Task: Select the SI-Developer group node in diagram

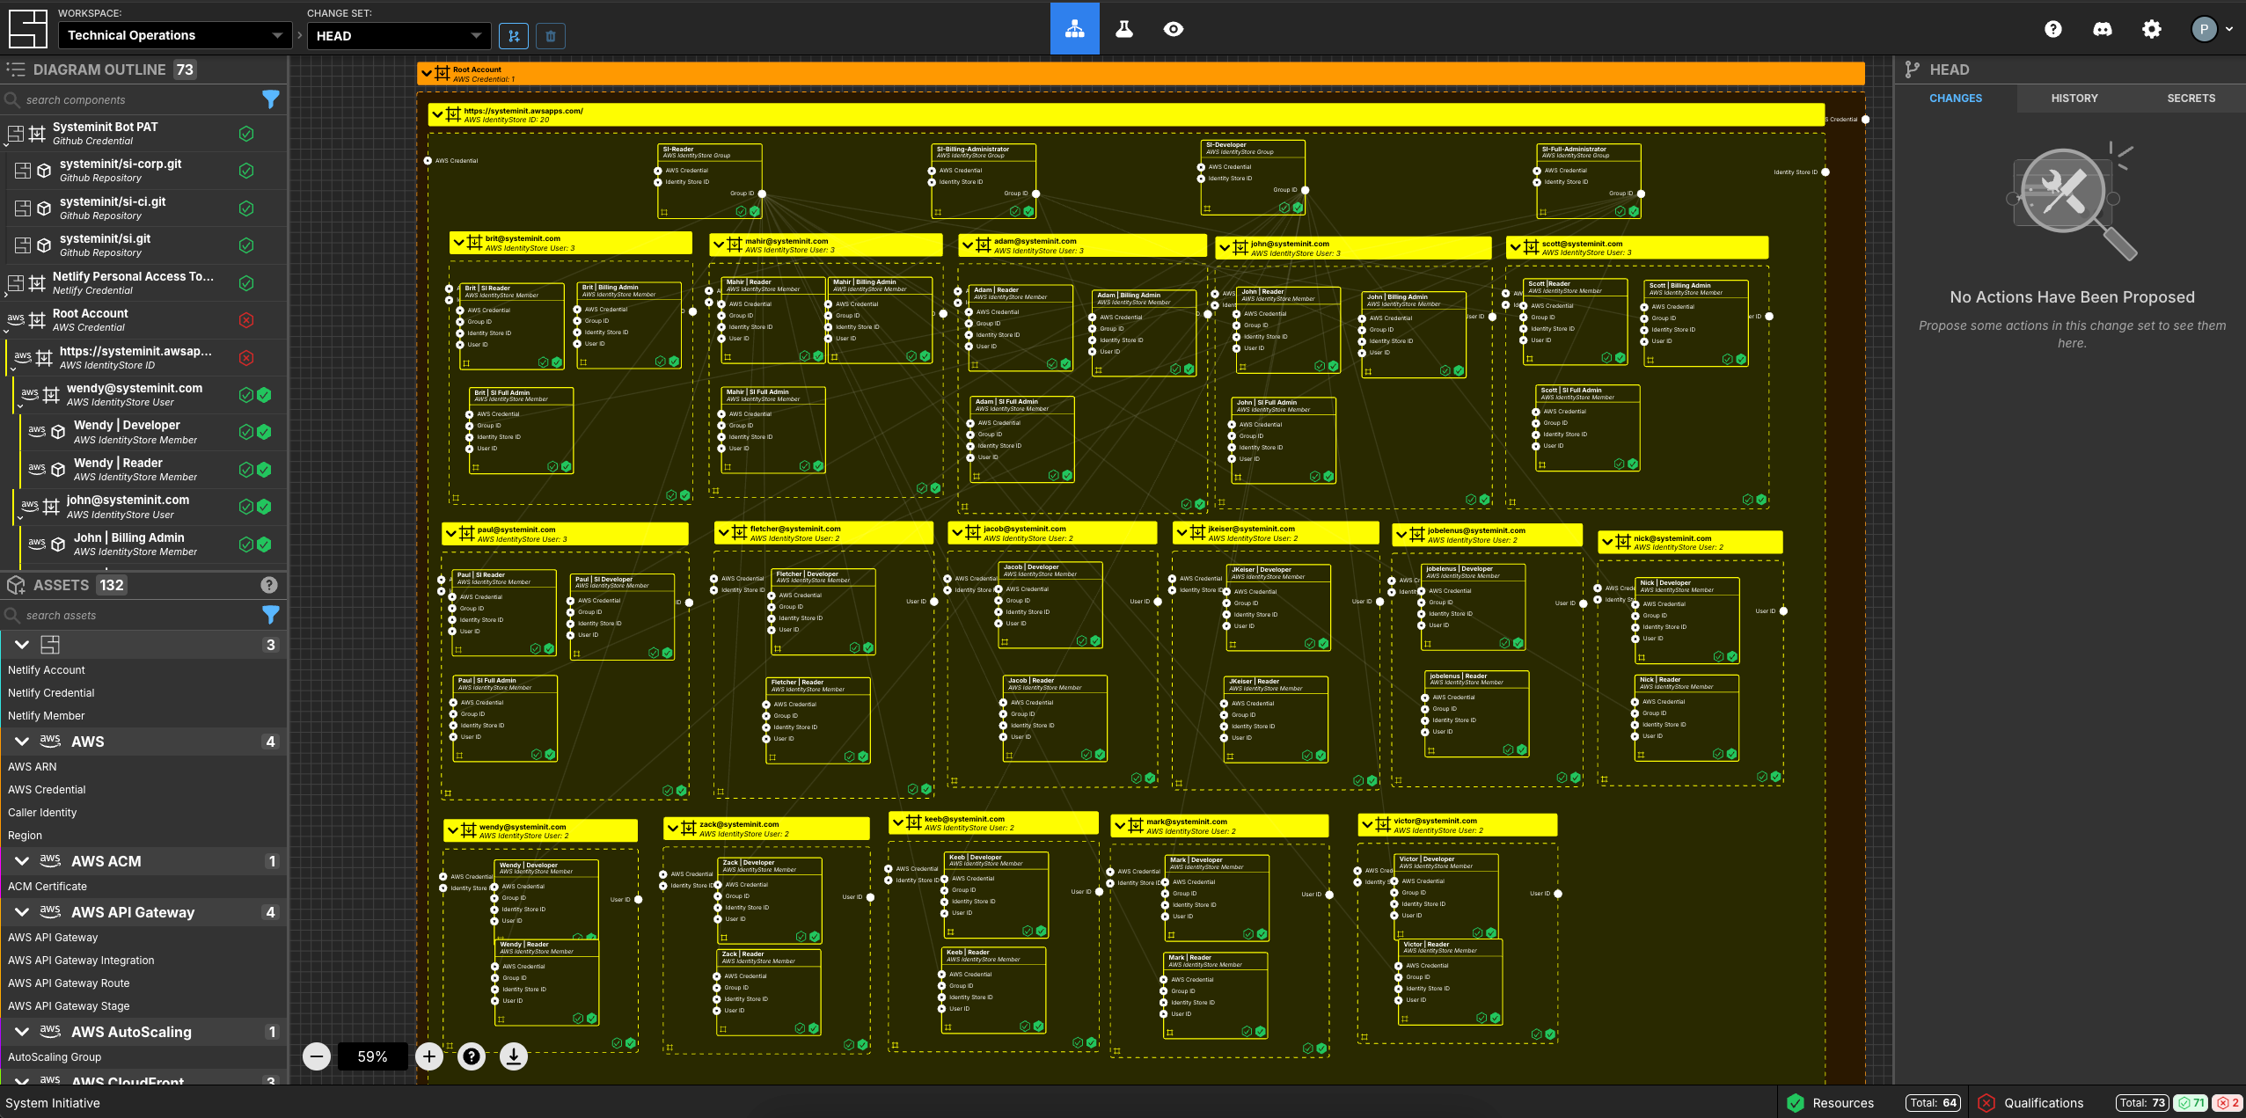Action: [x=1253, y=178]
